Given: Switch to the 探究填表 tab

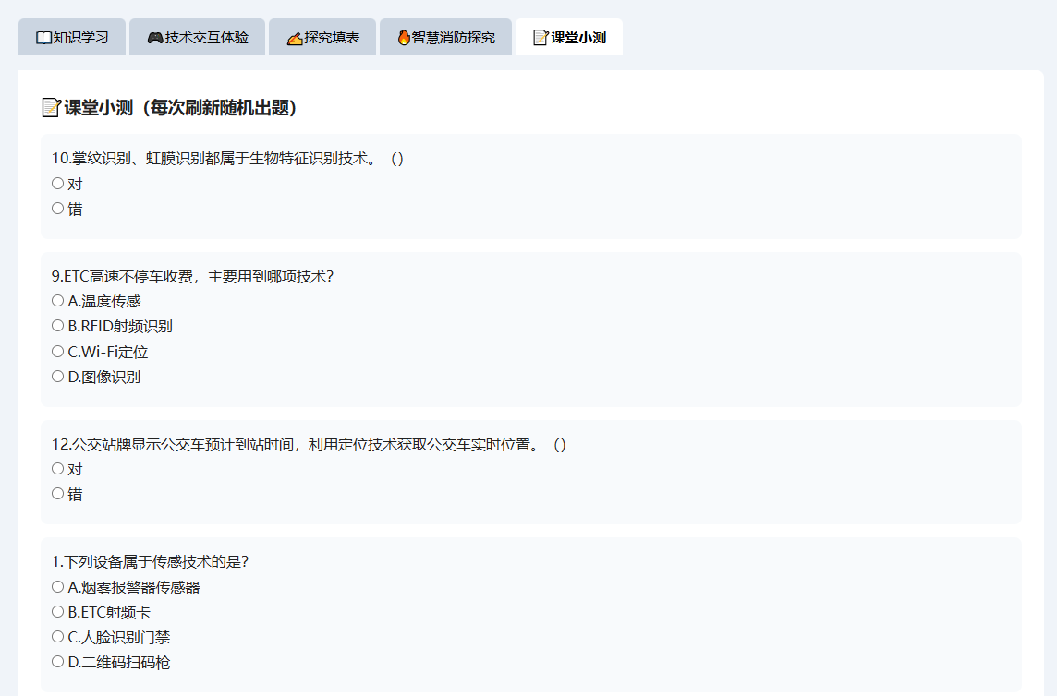Looking at the screenshot, I should (x=322, y=37).
